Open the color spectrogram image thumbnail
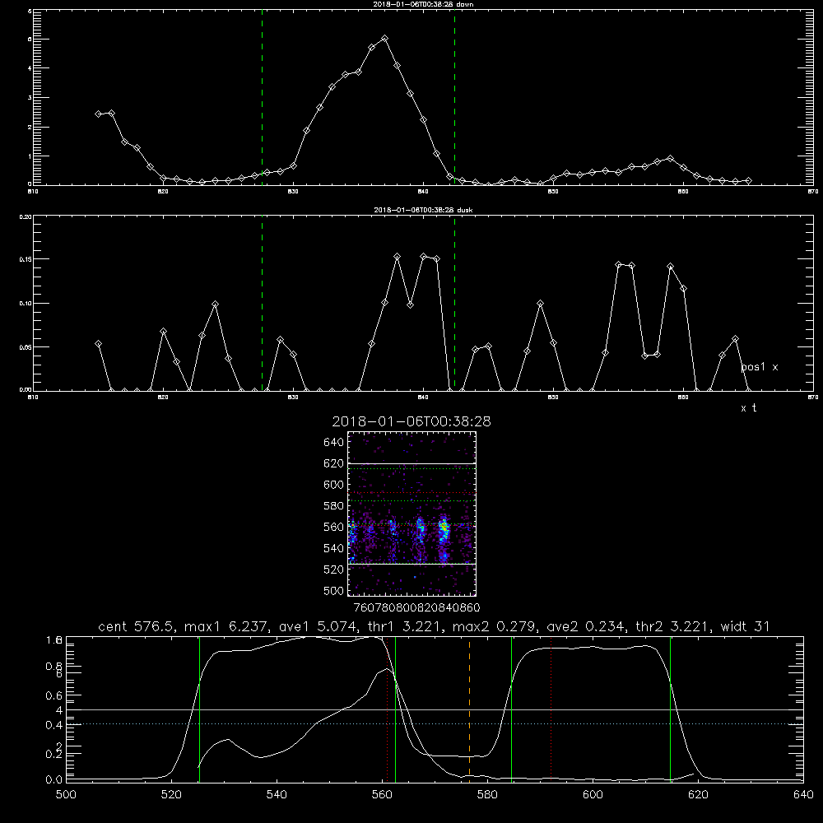Viewport: 823px width, 823px height. tap(411, 514)
